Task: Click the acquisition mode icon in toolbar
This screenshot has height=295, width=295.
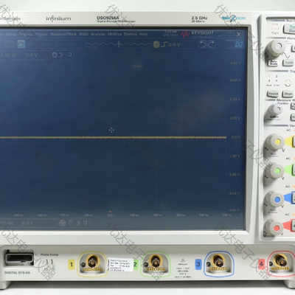Action: 21,44
